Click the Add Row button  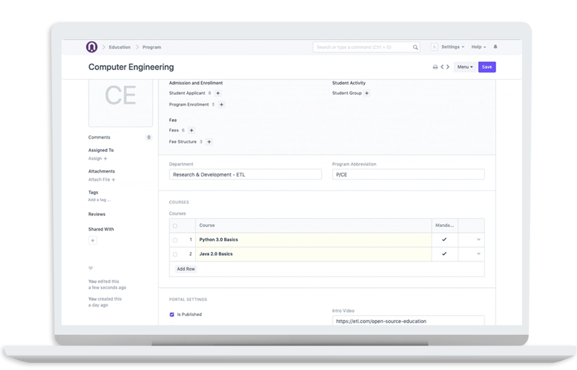click(186, 269)
